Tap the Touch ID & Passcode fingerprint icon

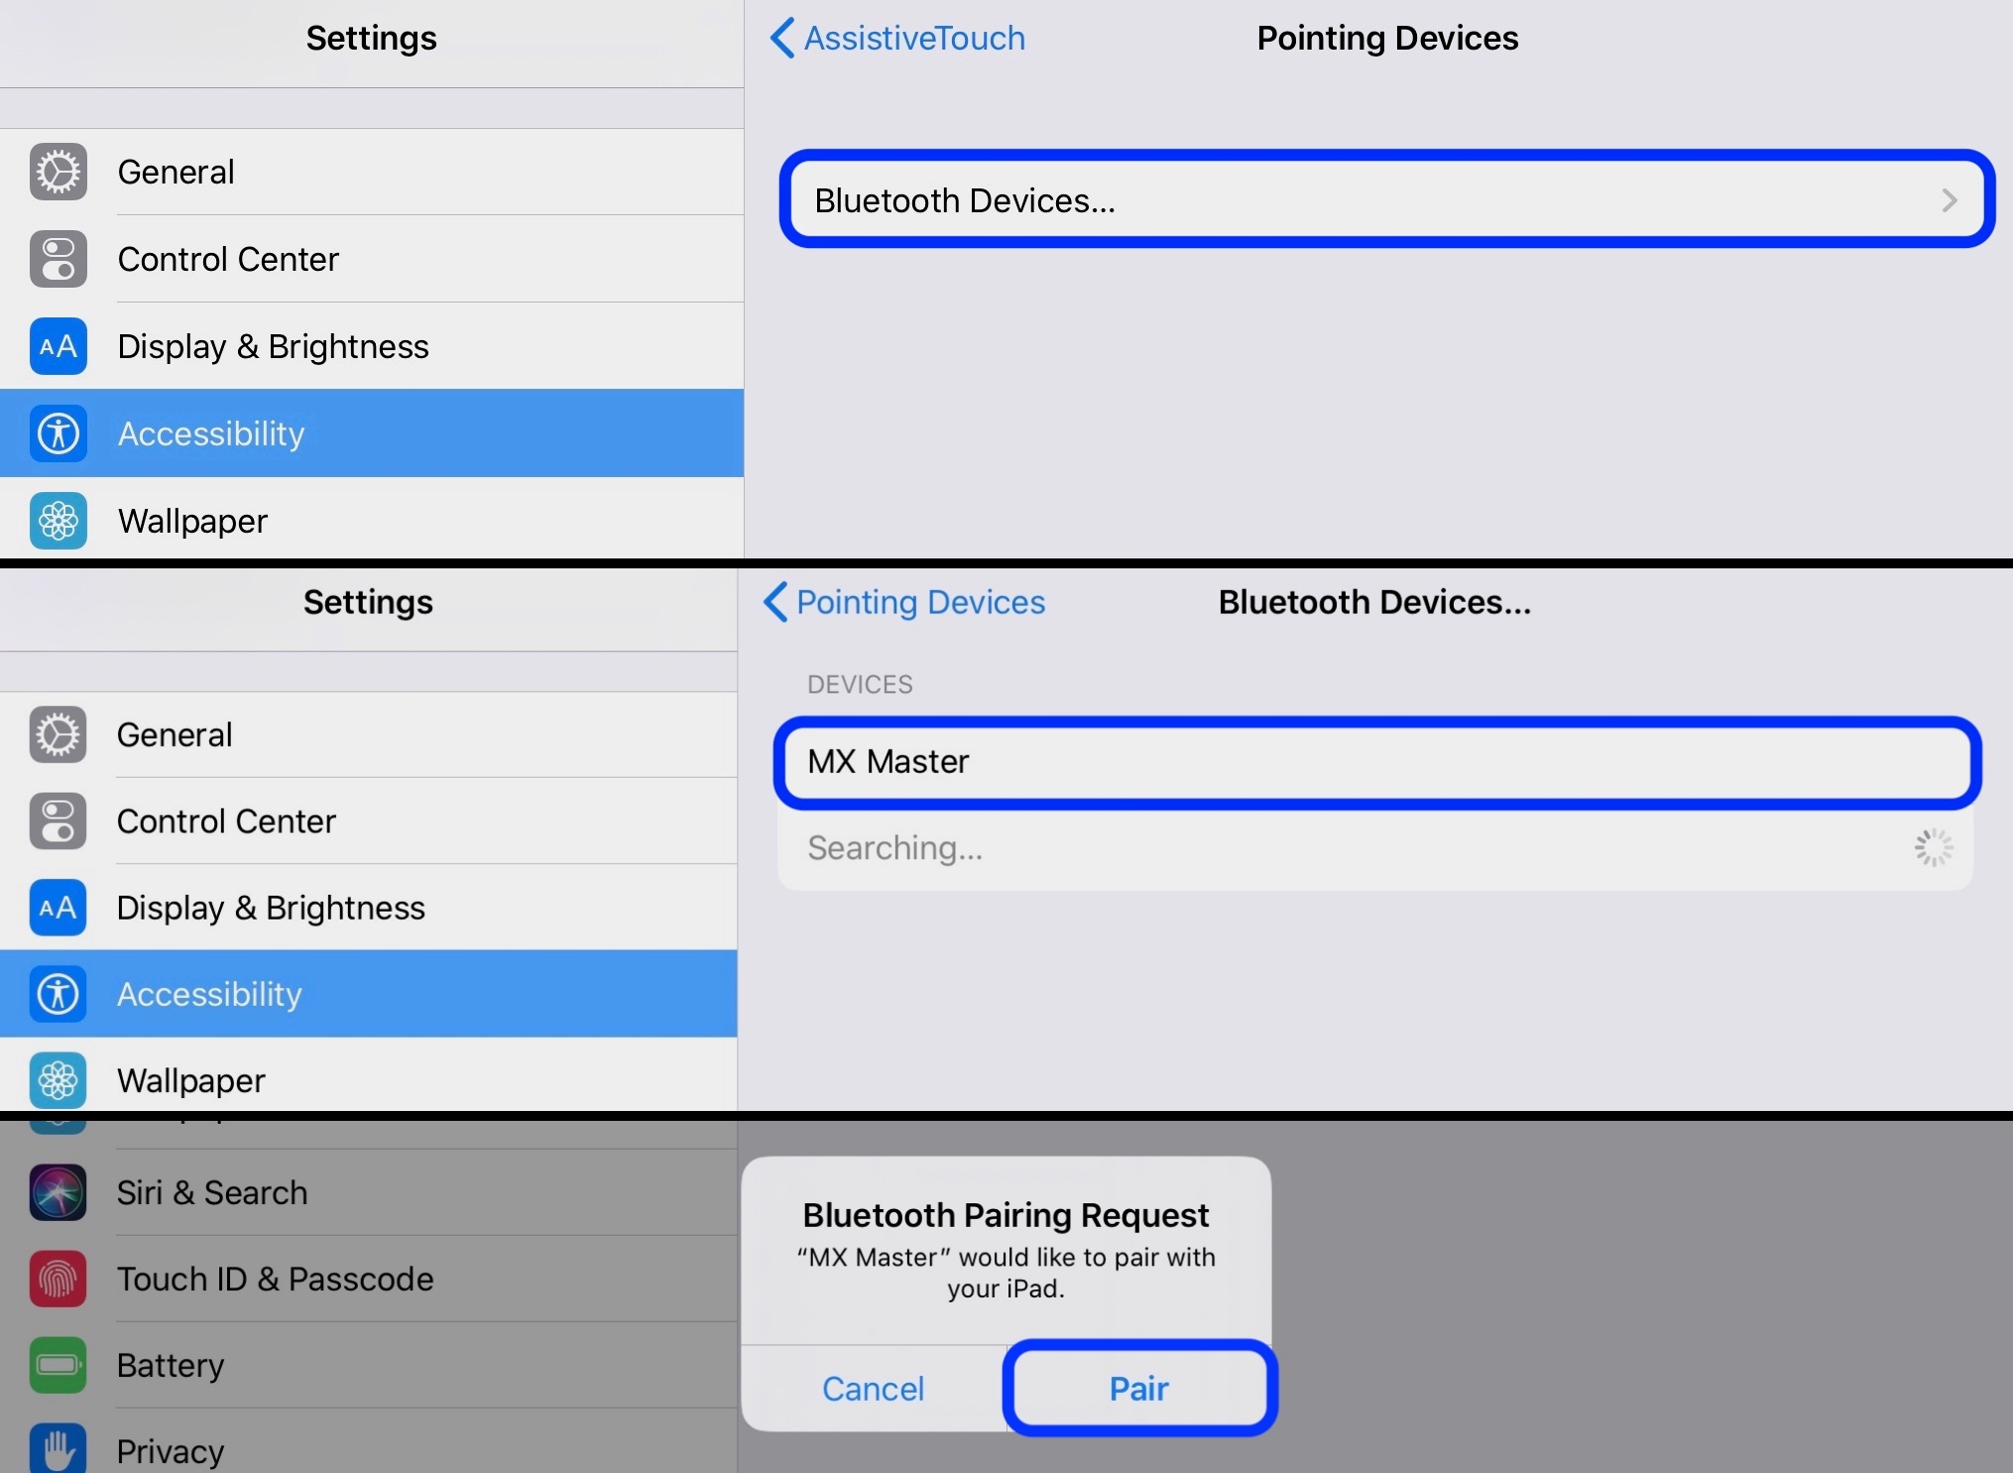coord(58,1279)
